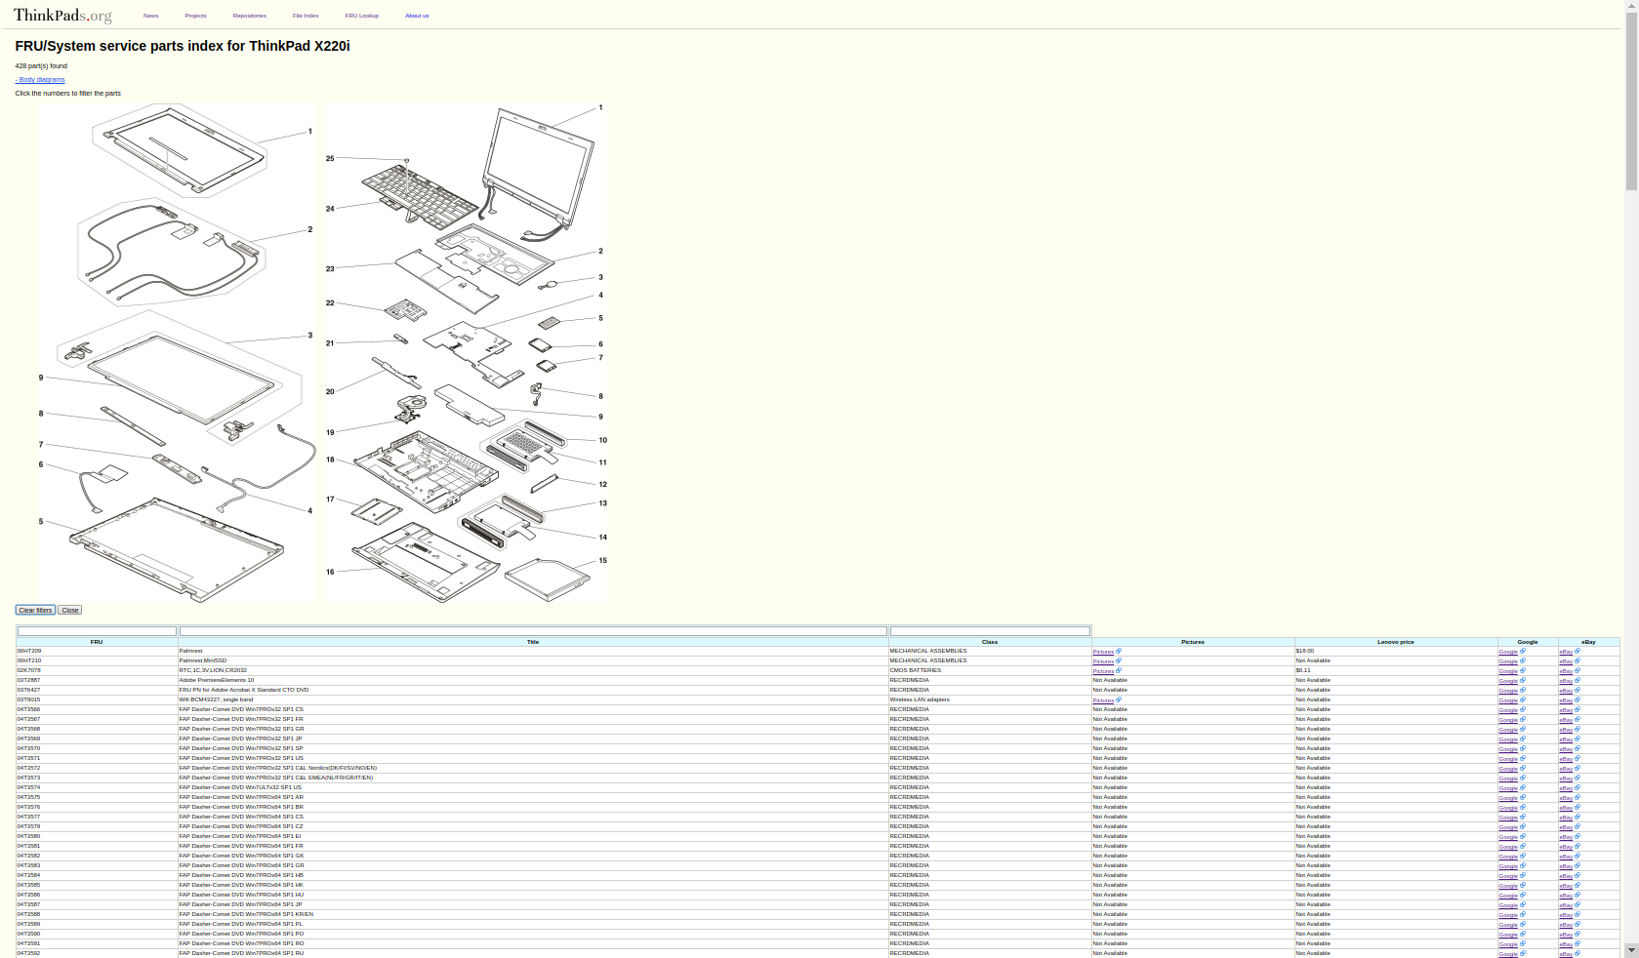
Task: Go to the Repositories page
Action: click(x=249, y=16)
